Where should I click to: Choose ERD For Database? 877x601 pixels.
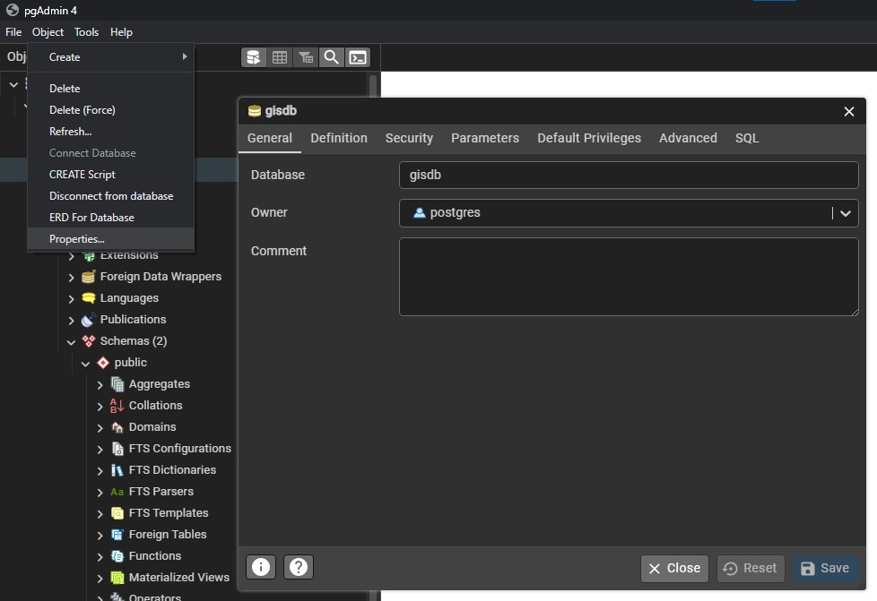(x=110, y=218)
